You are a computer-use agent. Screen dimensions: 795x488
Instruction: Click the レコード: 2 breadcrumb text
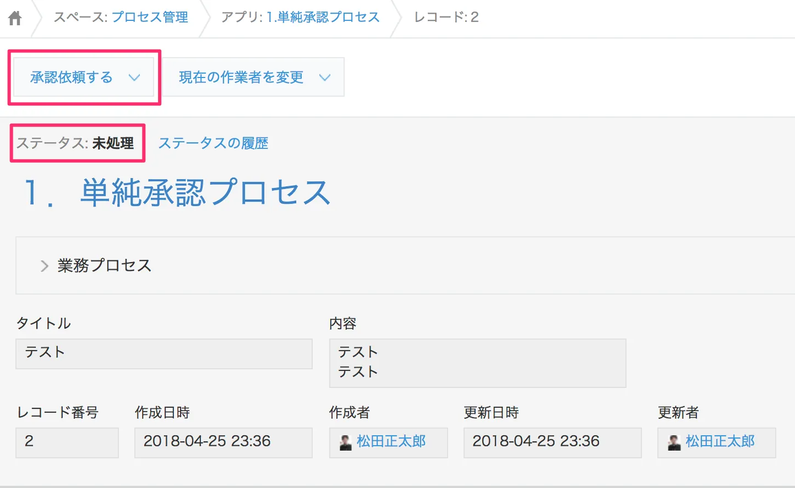(x=446, y=17)
